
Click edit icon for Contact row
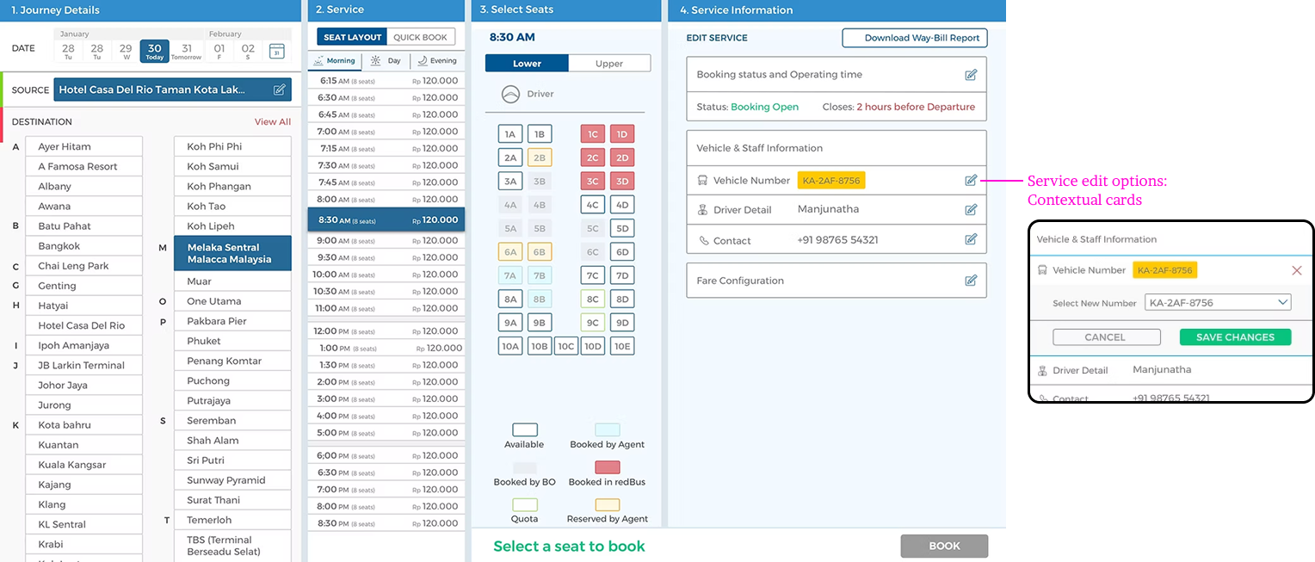971,240
